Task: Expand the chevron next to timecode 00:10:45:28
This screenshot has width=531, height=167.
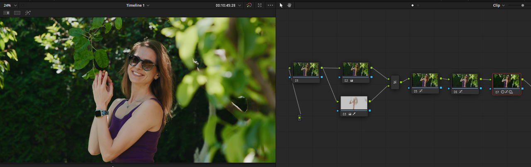Action: point(240,5)
